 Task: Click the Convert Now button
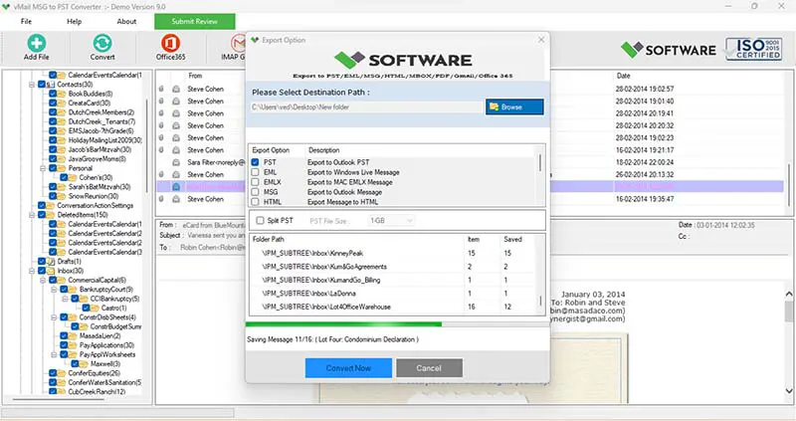point(348,368)
